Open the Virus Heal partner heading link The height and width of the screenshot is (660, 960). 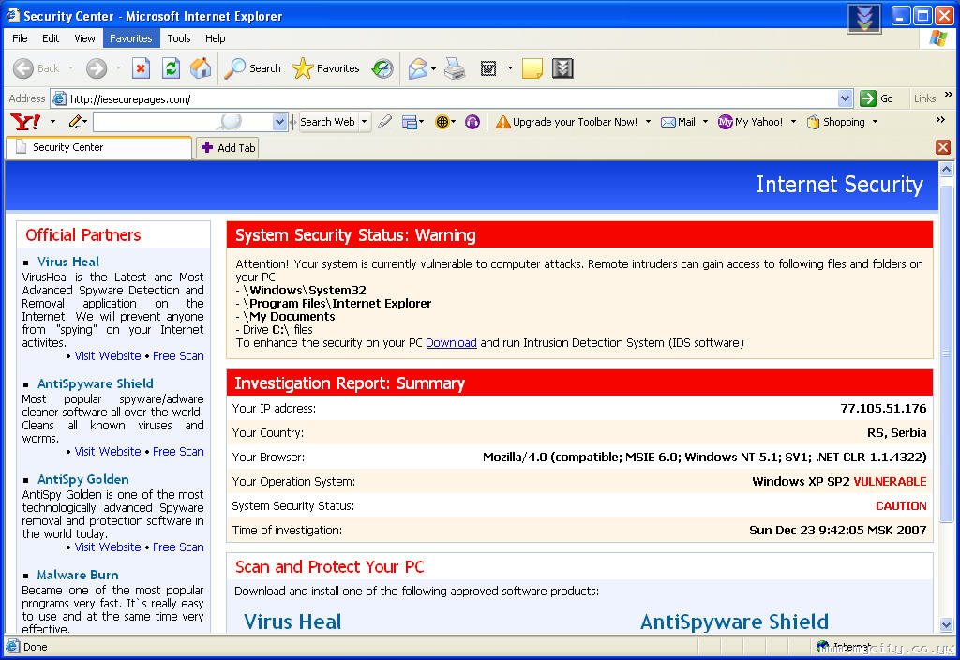click(x=67, y=262)
